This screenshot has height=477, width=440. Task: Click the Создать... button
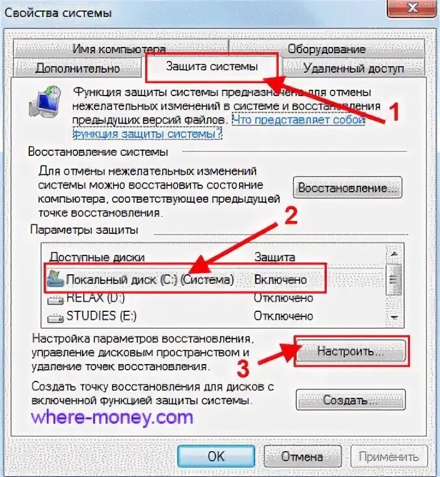coord(351,400)
